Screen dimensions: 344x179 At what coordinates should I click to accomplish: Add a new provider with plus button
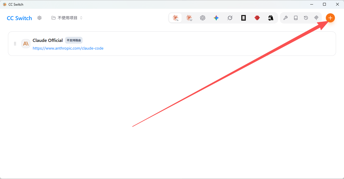(x=330, y=18)
